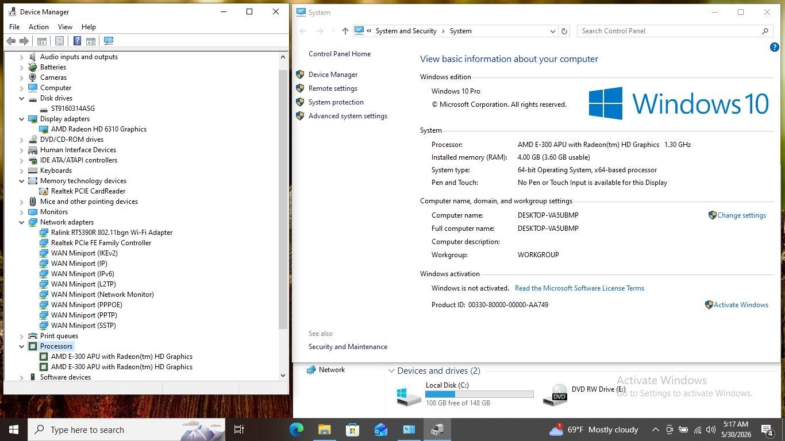This screenshot has width=785, height=441.
Task: Collapse the Display adapters node
Action: [22, 119]
